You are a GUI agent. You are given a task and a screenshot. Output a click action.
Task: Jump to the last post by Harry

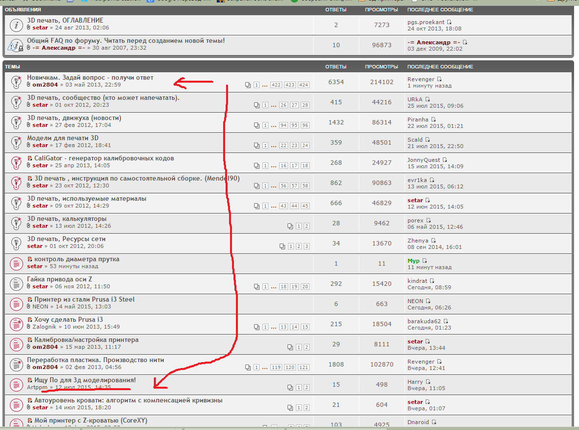click(x=428, y=382)
